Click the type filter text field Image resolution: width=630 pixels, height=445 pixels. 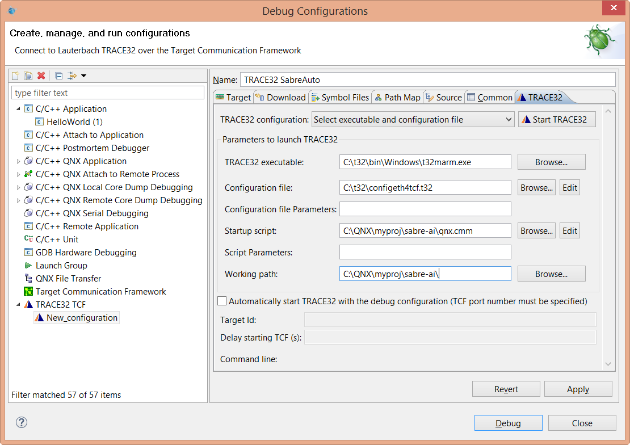point(108,93)
